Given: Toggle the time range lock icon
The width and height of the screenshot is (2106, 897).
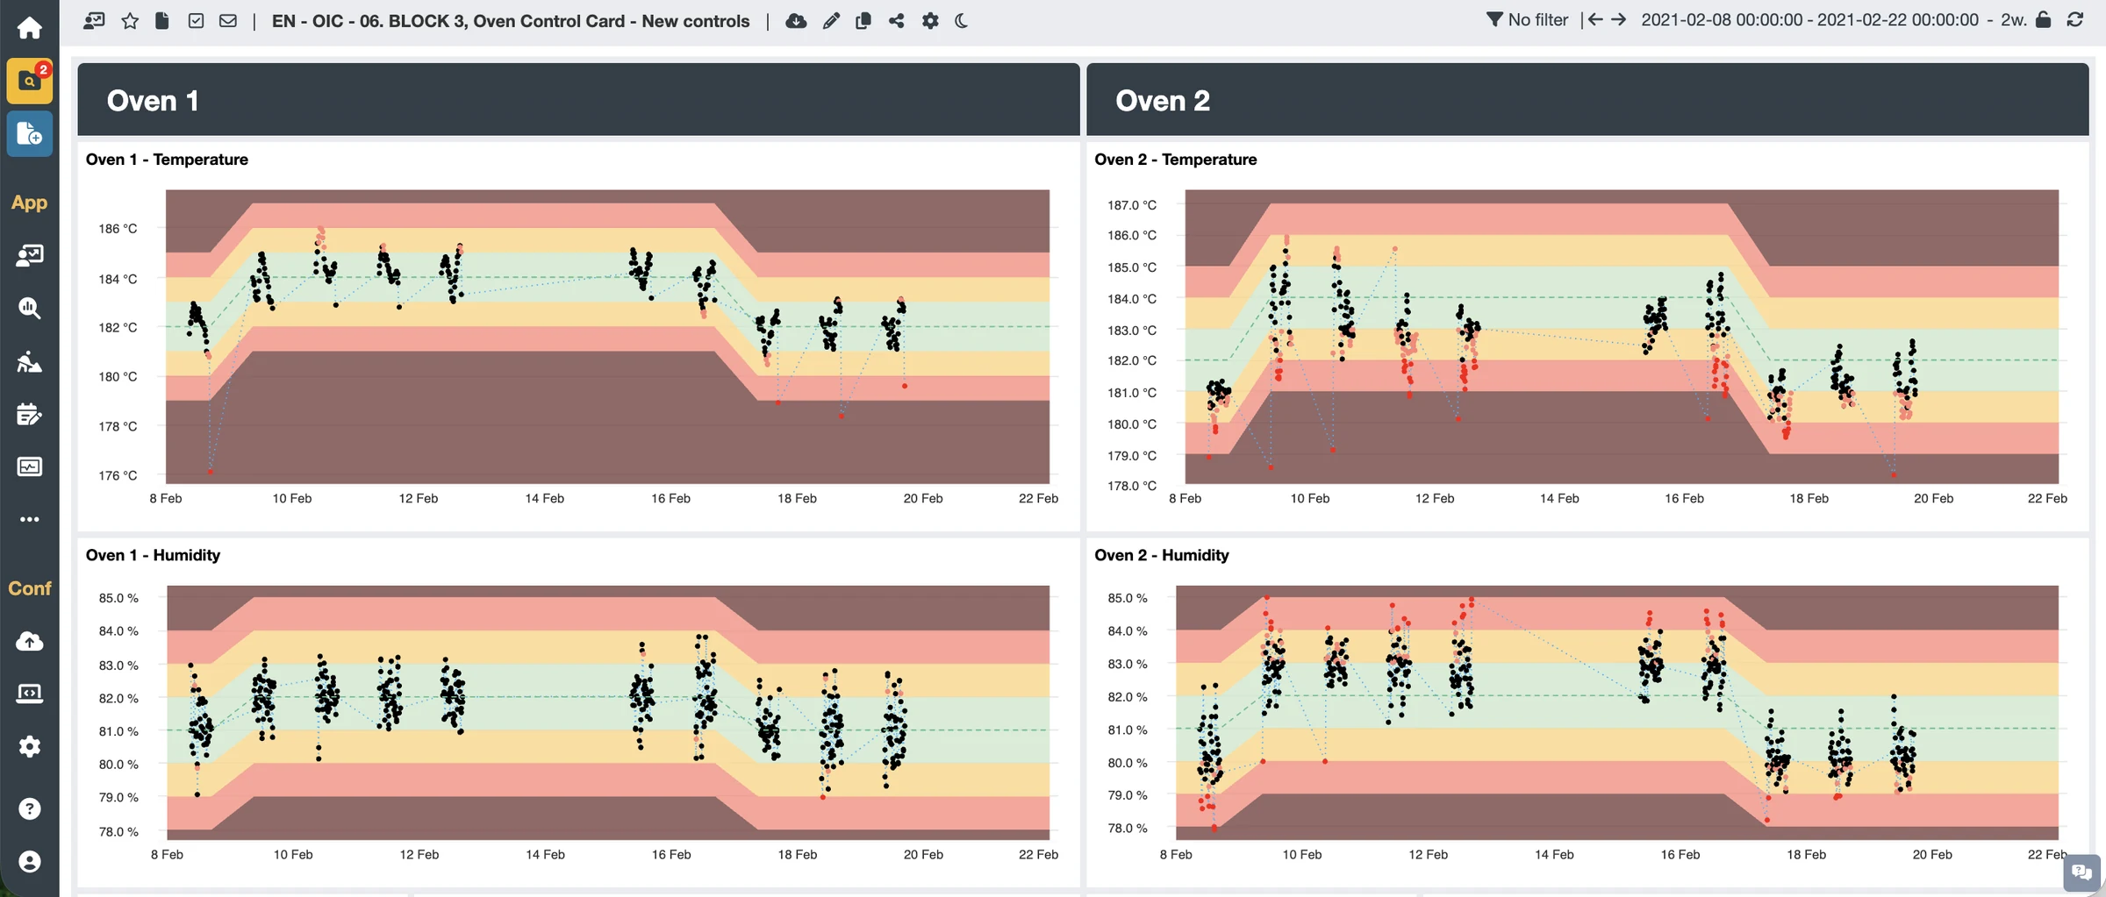Looking at the screenshot, I should pyautogui.click(x=2044, y=19).
